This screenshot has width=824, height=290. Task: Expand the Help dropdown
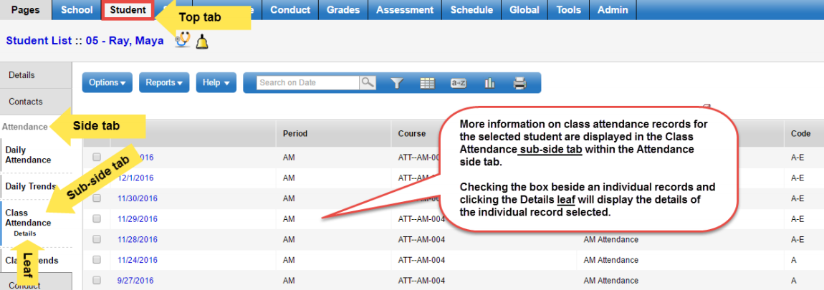pyautogui.click(x=216, y=82)
